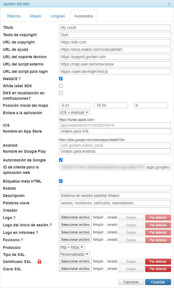Click the DNS en localización help icon
174x288 pixels.
pos(30,98)
